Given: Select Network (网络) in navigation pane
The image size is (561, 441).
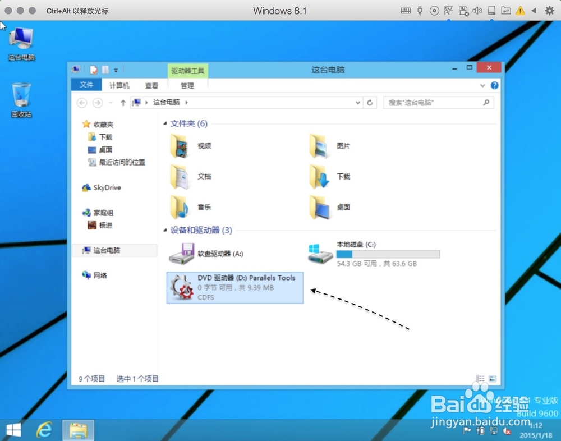Looking at the screenshot, I should pyautogui.click(x=94, y=275).
